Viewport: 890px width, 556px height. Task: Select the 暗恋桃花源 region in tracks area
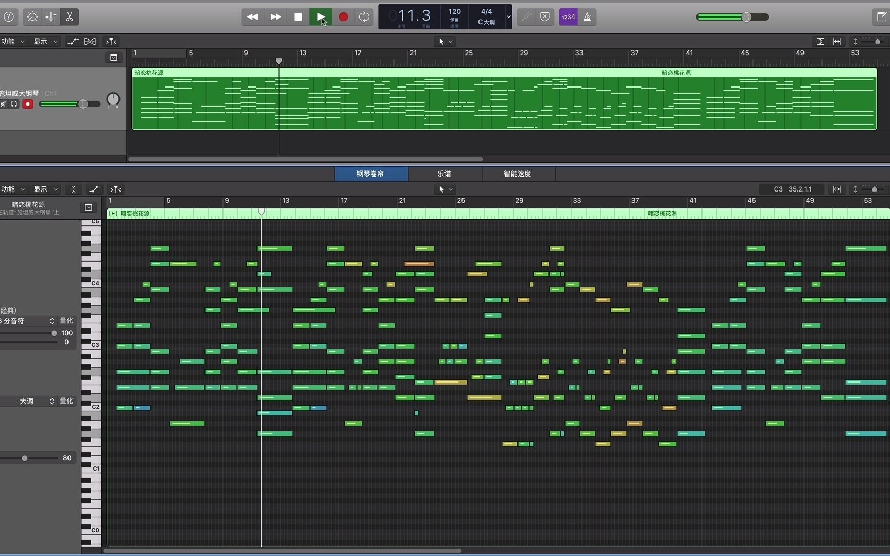point(504,99)
